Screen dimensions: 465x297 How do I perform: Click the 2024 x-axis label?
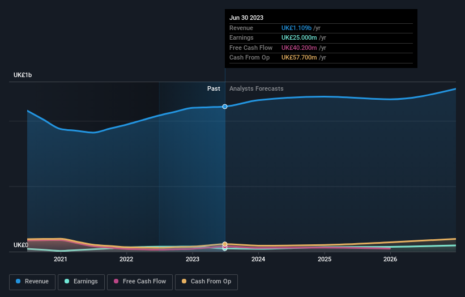point(258,259)
